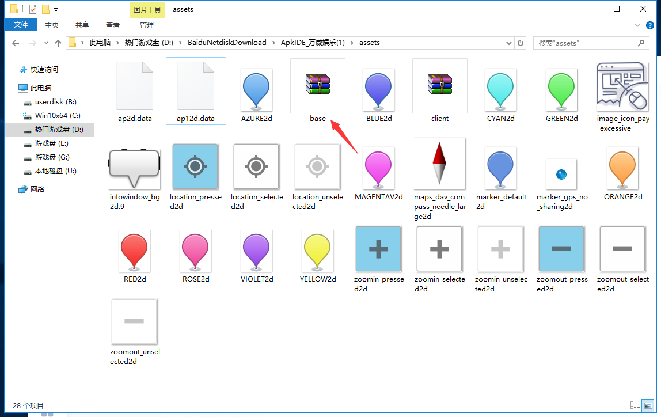Refresh the assets folder

(521, 43)
